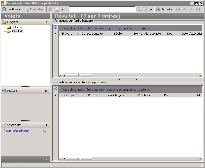Select the Sélection tree item
The height and width of the screenshot is (168, 205).
(18, 27)
